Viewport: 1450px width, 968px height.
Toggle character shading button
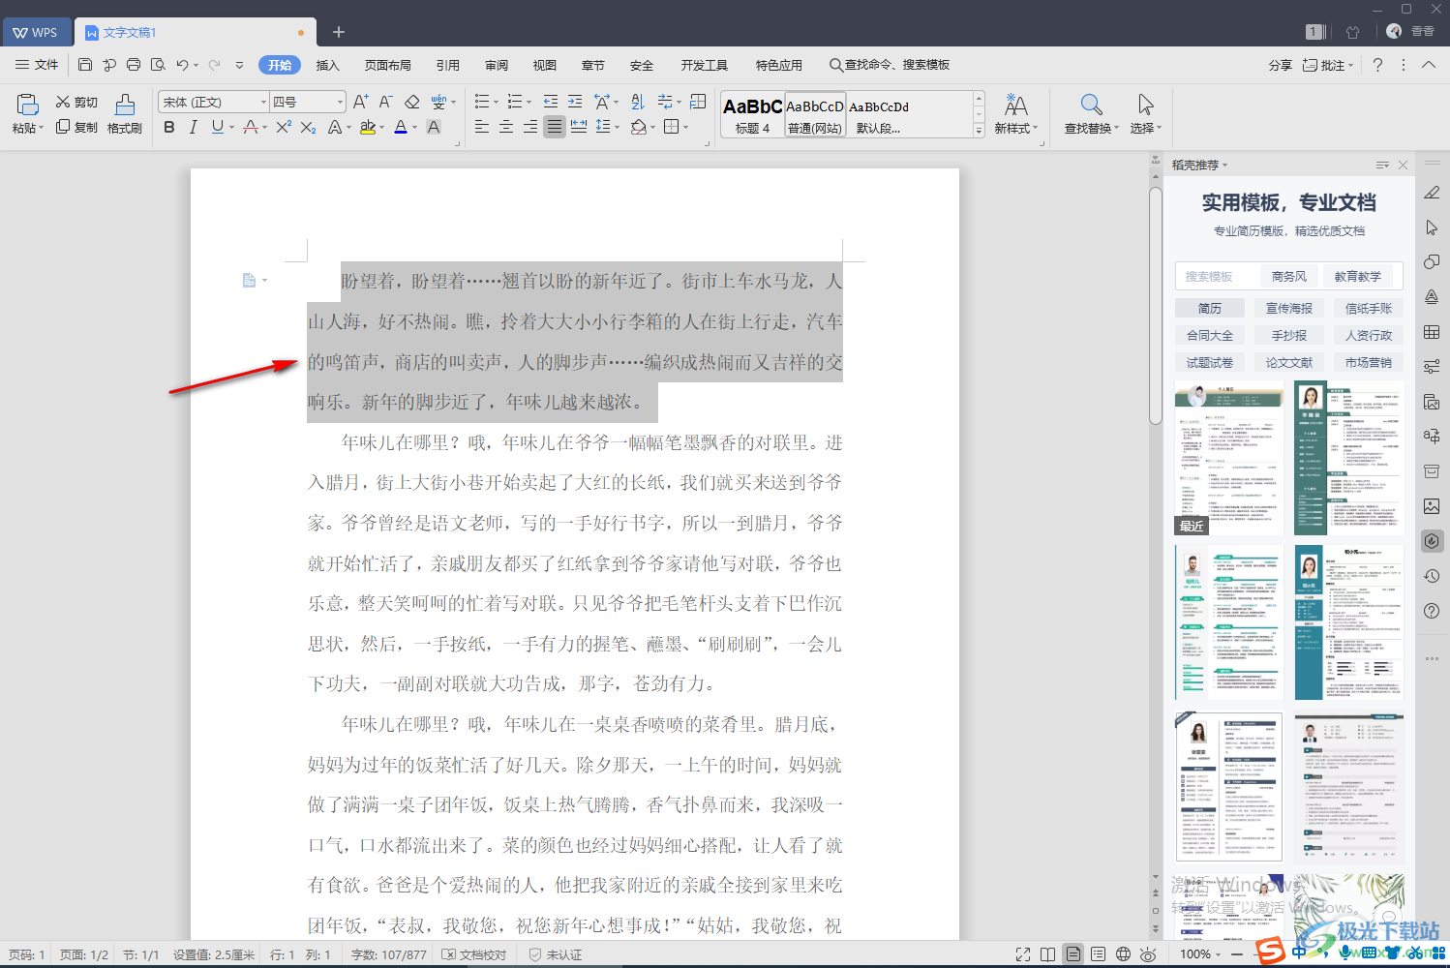[433, 127]
